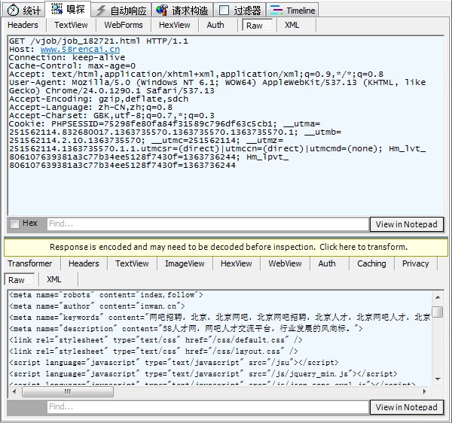Open the request Headers tab
Screen dimensions: 452x423
[23, 25]
